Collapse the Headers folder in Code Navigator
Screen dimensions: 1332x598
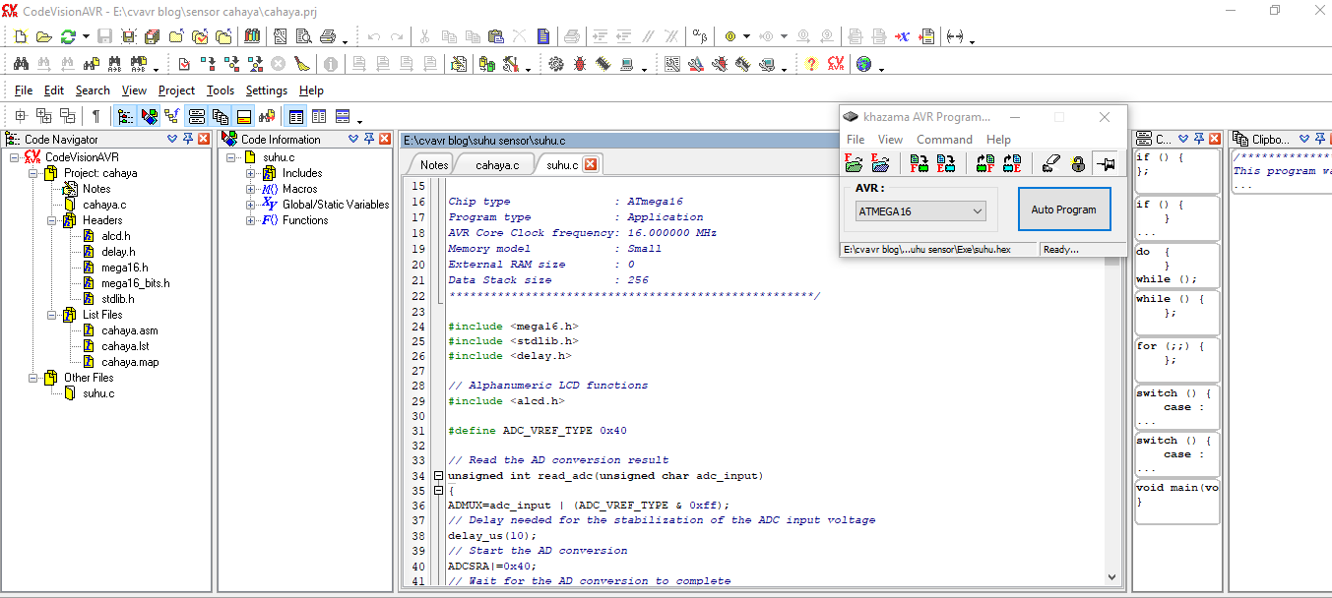click(51, 220)
